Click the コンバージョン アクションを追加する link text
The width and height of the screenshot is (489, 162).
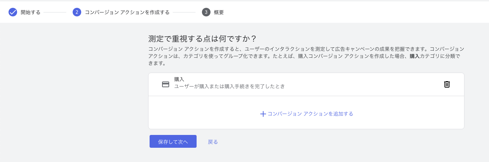click(x=310, y=114)
